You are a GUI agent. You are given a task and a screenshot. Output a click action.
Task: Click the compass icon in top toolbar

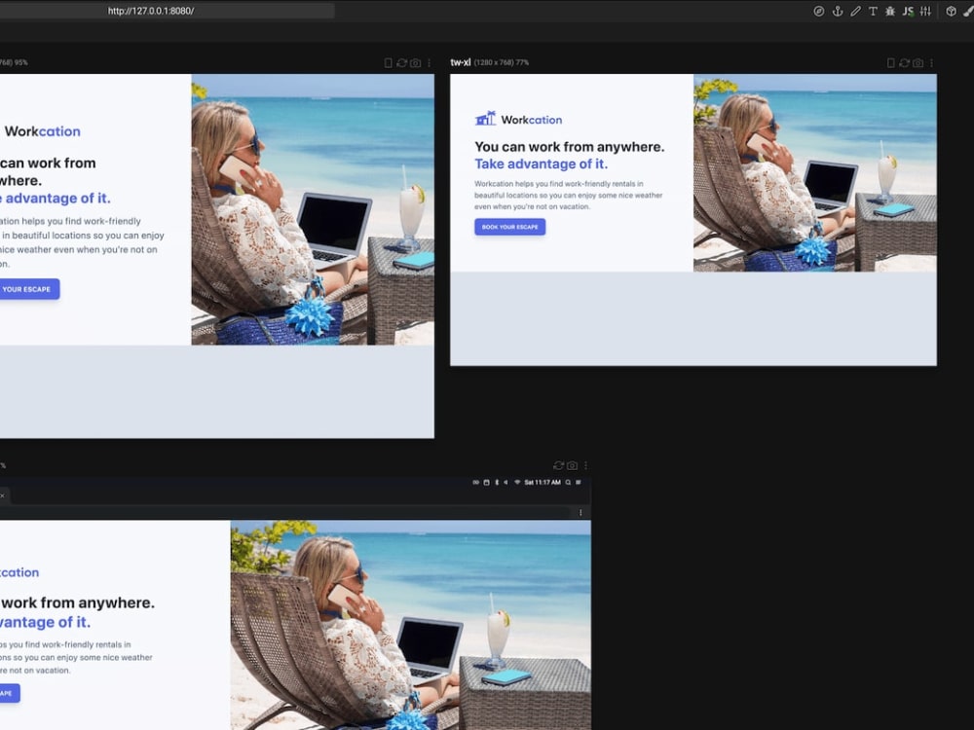[819, 11]
